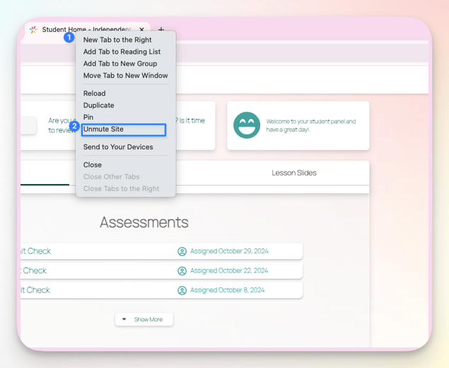Click the user icon beside October 8 assignment

pyautogui.click(x=182, y=290)
